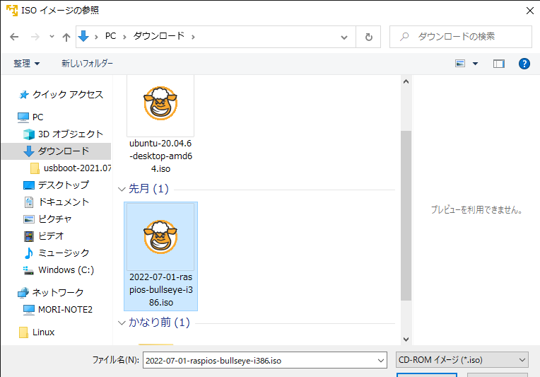
Task: Open the ファイル名 dropdown arrow
Action: pyautogui.click(x=381, y=361)
